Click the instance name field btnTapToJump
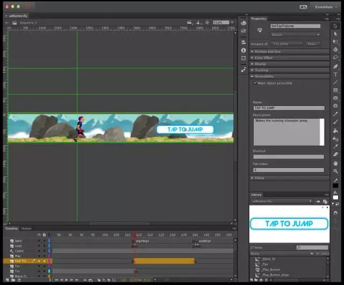The width and height of the screenshot is (344, 285). pos(295,26)
